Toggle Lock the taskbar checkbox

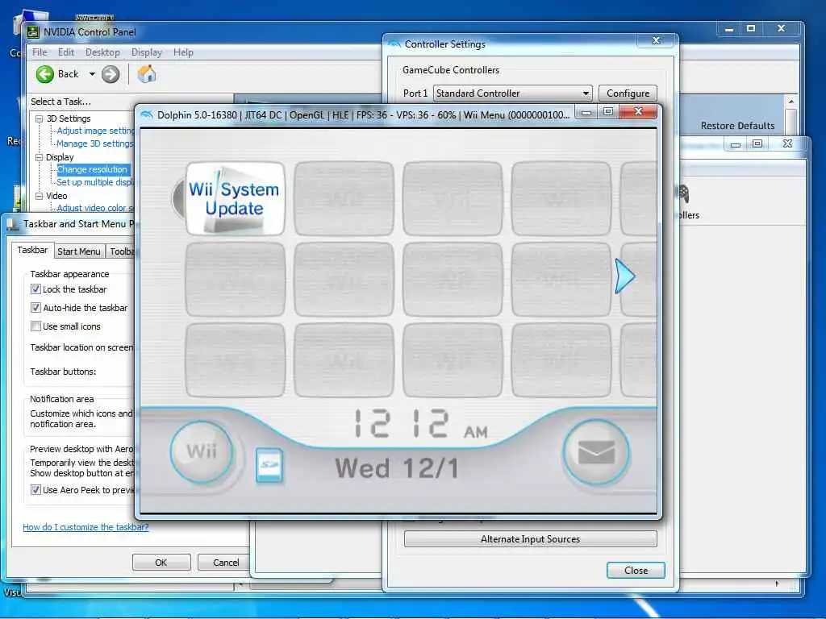pos(35,289)
